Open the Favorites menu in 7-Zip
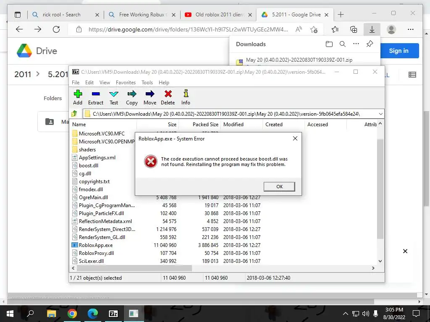 coord(126,83)
